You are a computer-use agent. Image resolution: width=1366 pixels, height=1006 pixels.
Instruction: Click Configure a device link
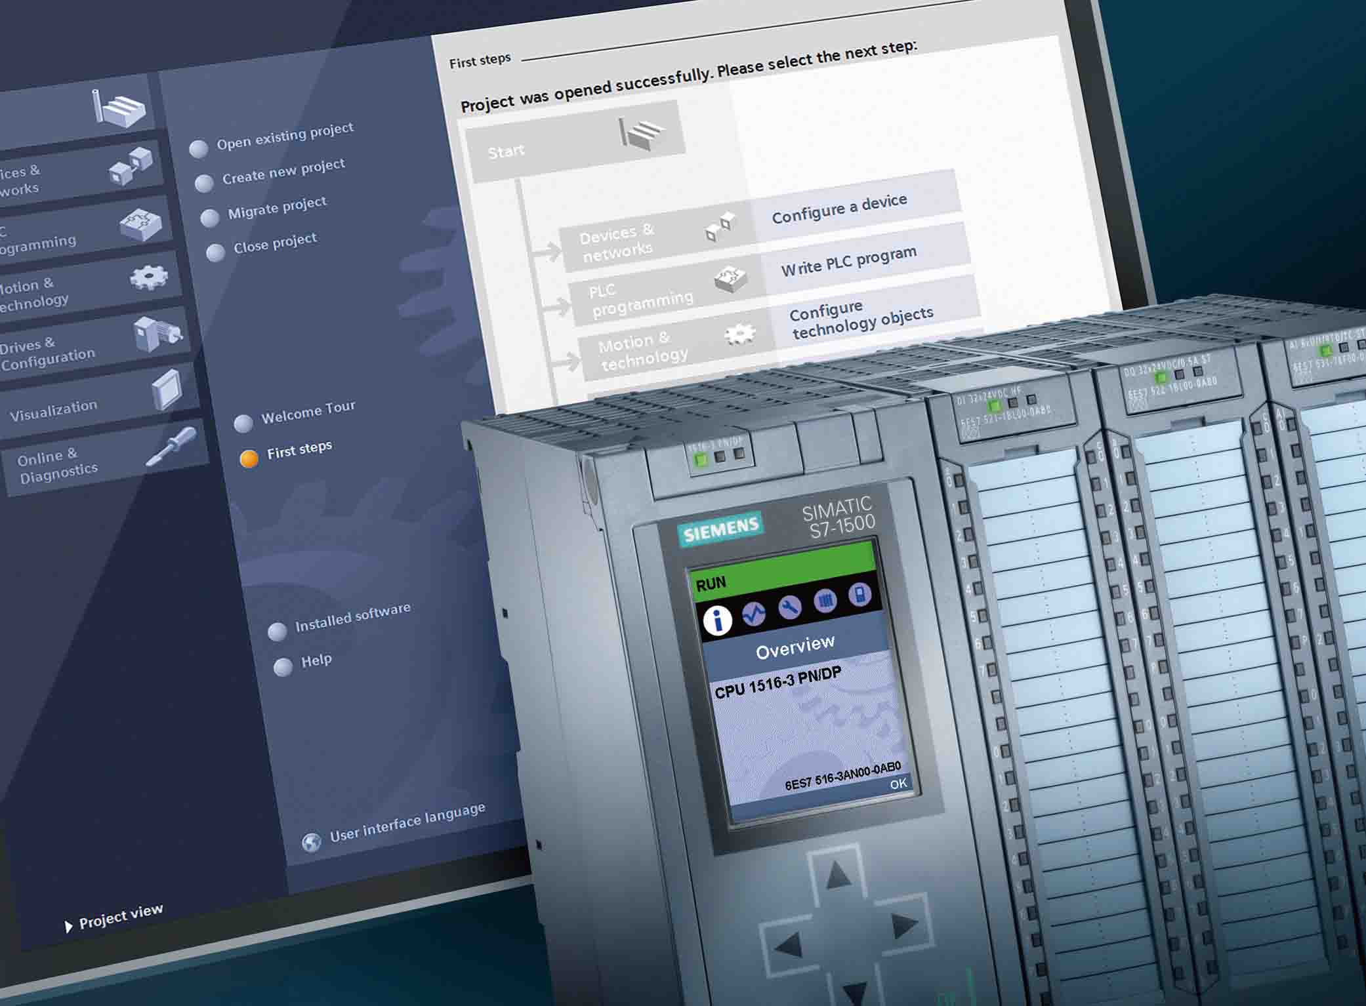[839, 209]
